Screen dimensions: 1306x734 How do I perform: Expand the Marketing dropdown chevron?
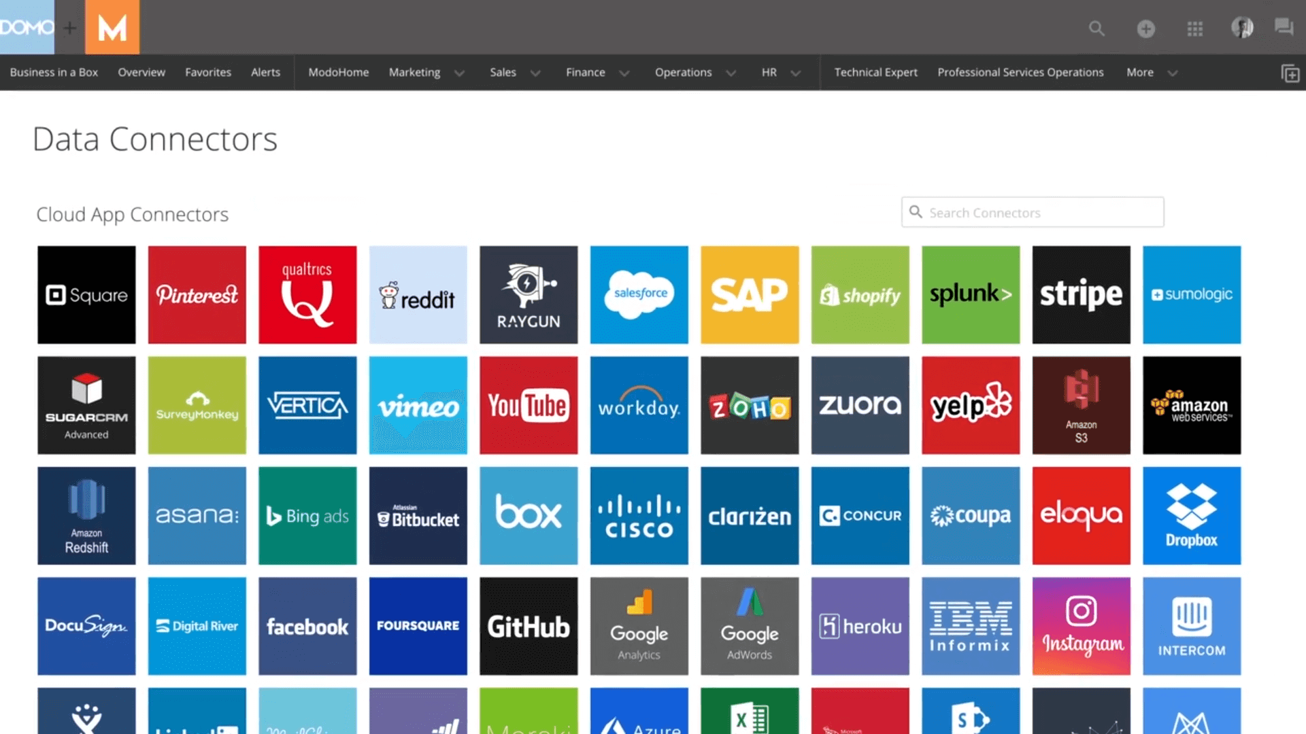tap(459, 73)
